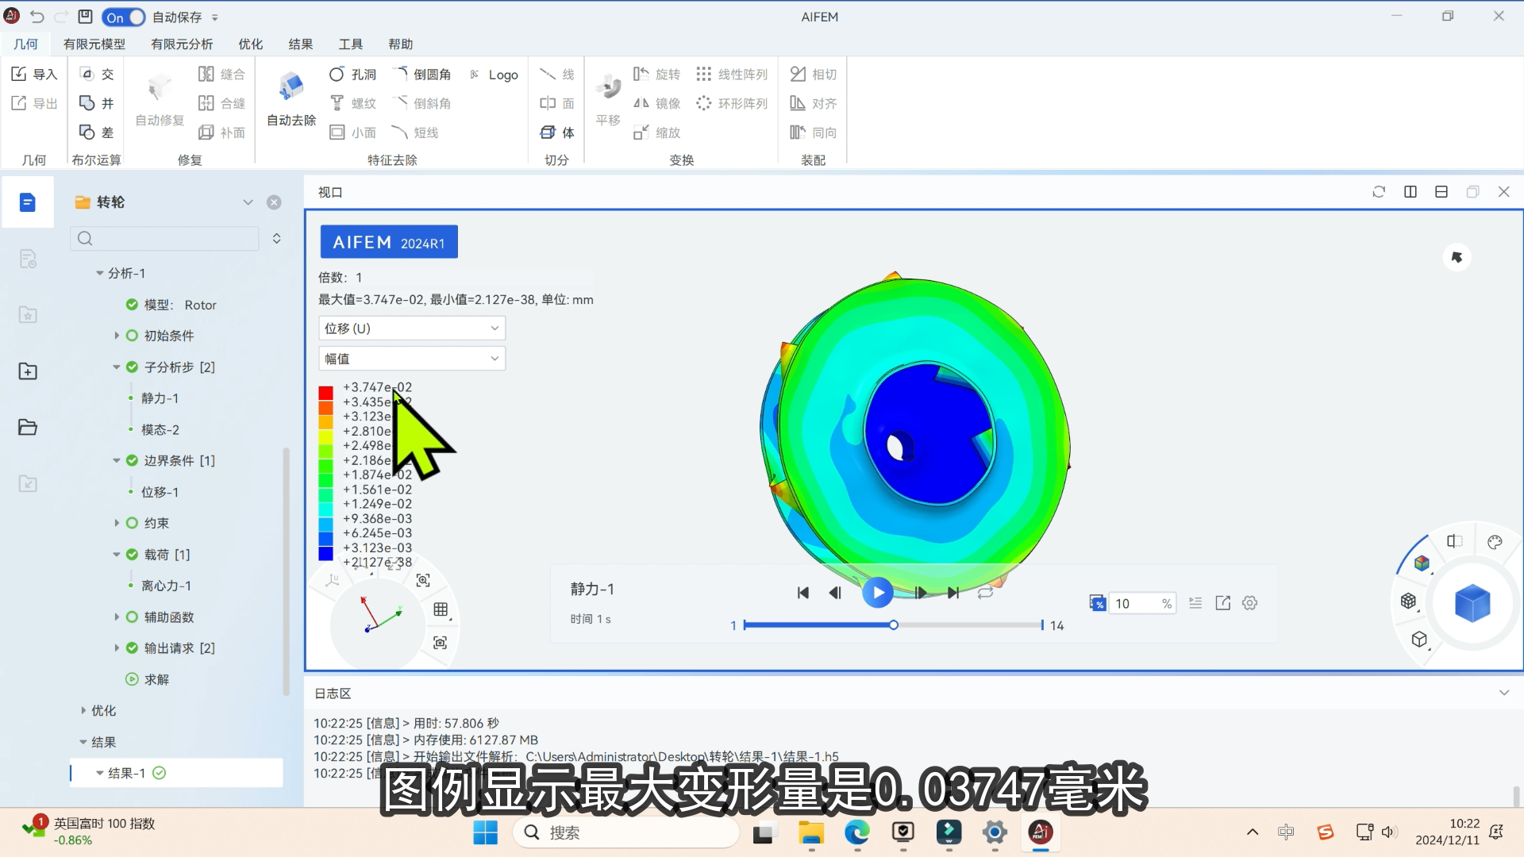The height and width of the screenshot is (857, 1524).
Task: Click the refresh viewport icon
Action: [x=1379, y=192]
